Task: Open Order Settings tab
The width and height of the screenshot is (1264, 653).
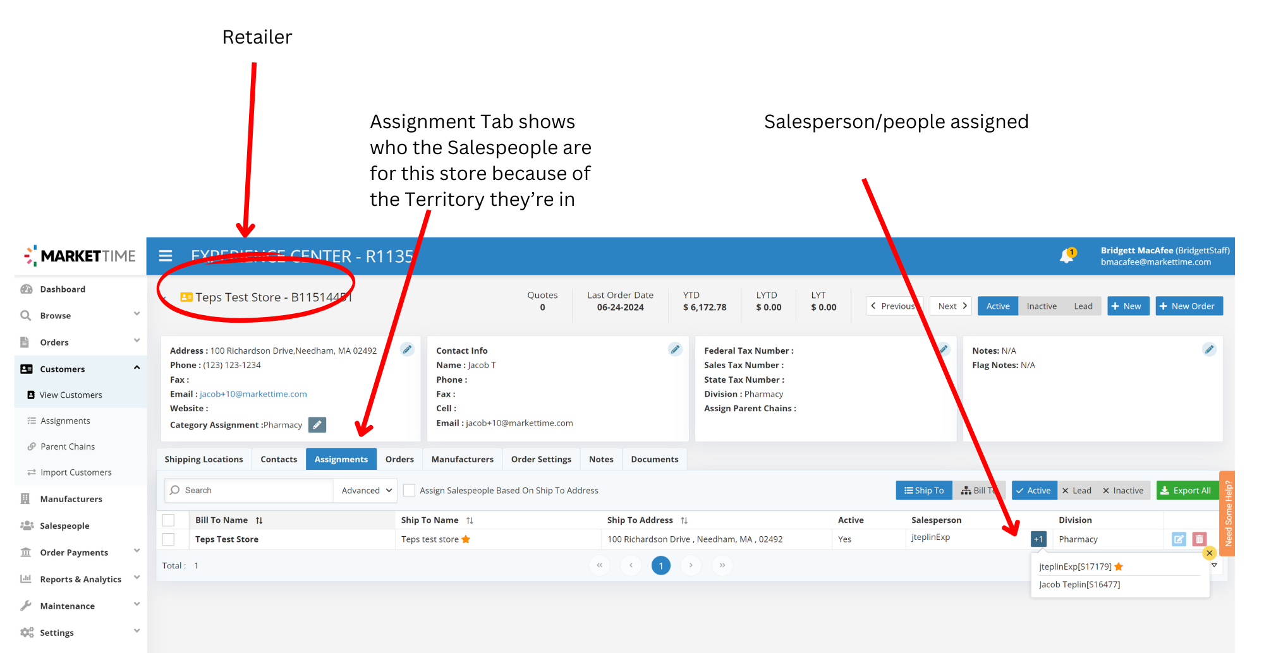Action: pyautogui.click(x=541, y=459)
